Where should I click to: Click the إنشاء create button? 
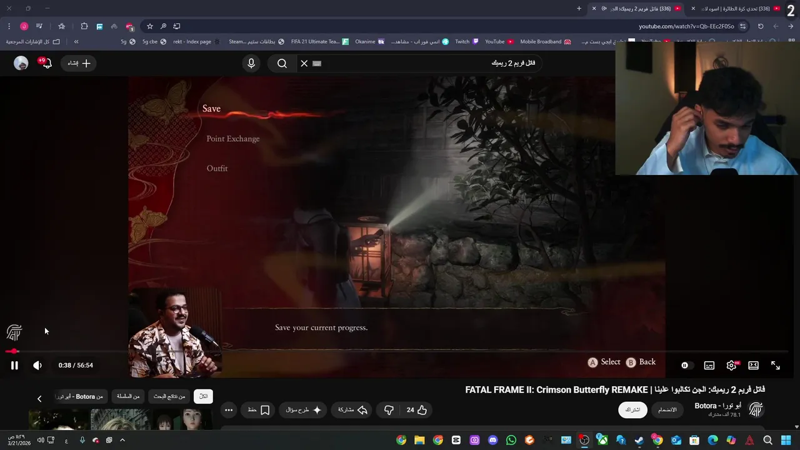click(79, 63)
